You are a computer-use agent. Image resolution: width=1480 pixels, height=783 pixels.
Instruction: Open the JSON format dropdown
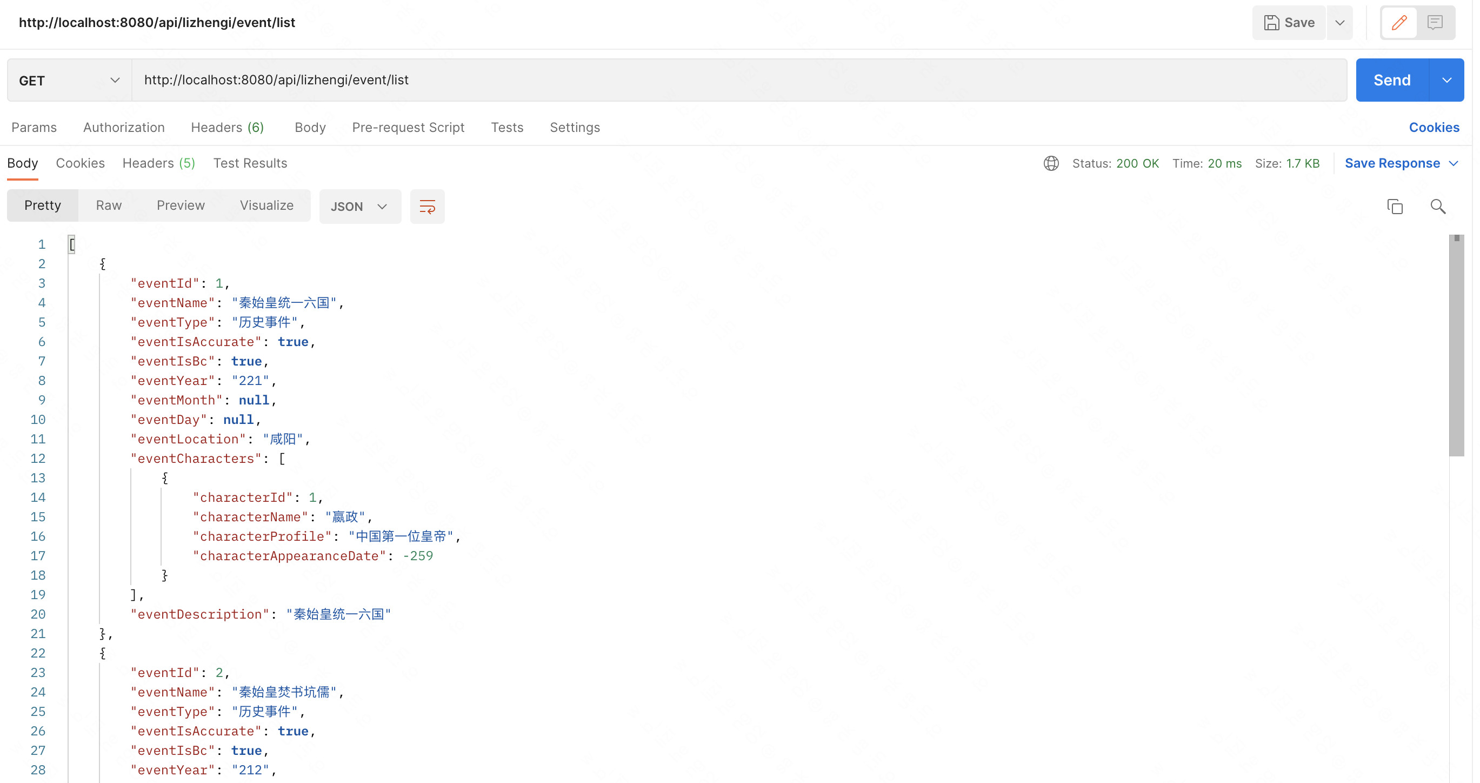point(359,207)
